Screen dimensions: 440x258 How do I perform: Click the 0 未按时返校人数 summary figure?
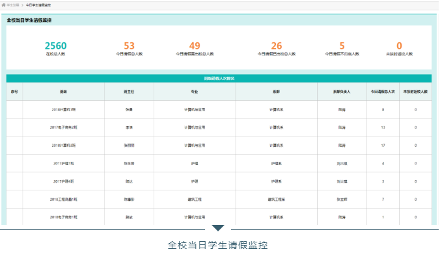click(x=399, y=48)
